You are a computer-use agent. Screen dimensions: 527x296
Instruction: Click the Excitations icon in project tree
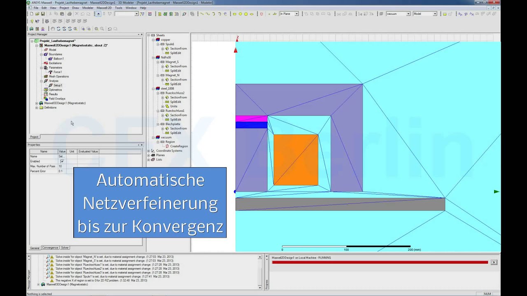tap(46, 63)
